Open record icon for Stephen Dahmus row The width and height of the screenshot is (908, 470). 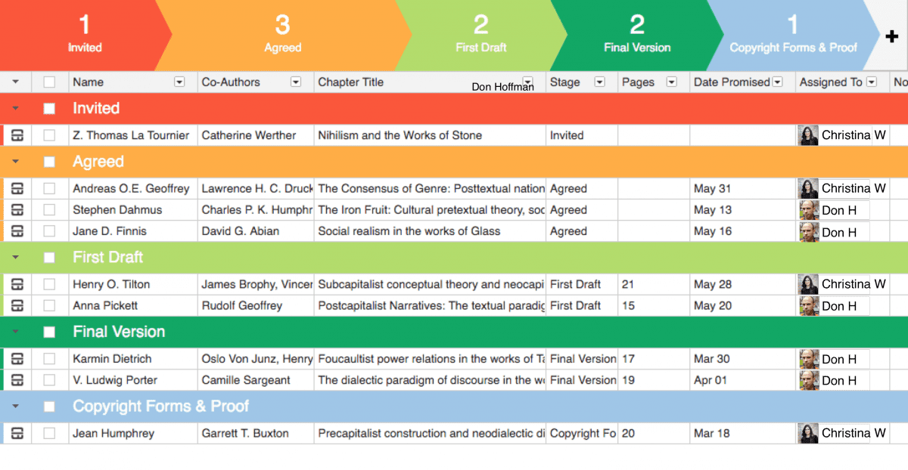17,210
